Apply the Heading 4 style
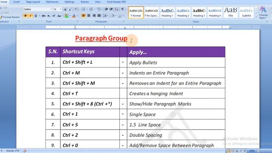This screenshot has height=153, width=272. 215,12
